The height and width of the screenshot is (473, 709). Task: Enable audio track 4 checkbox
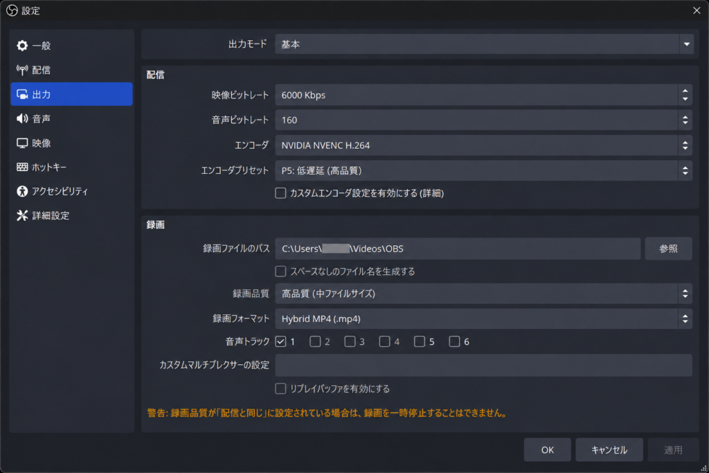coord(384,341)
